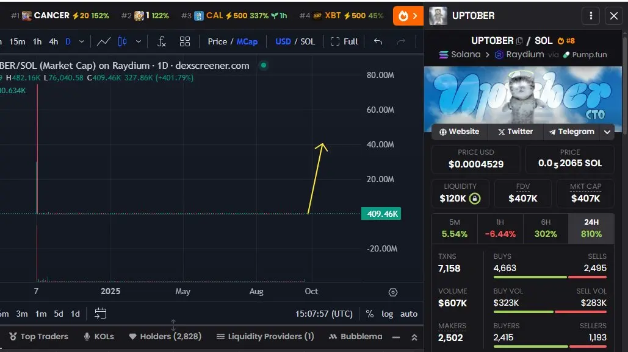Toggle auto scale

tap(409, 314)
